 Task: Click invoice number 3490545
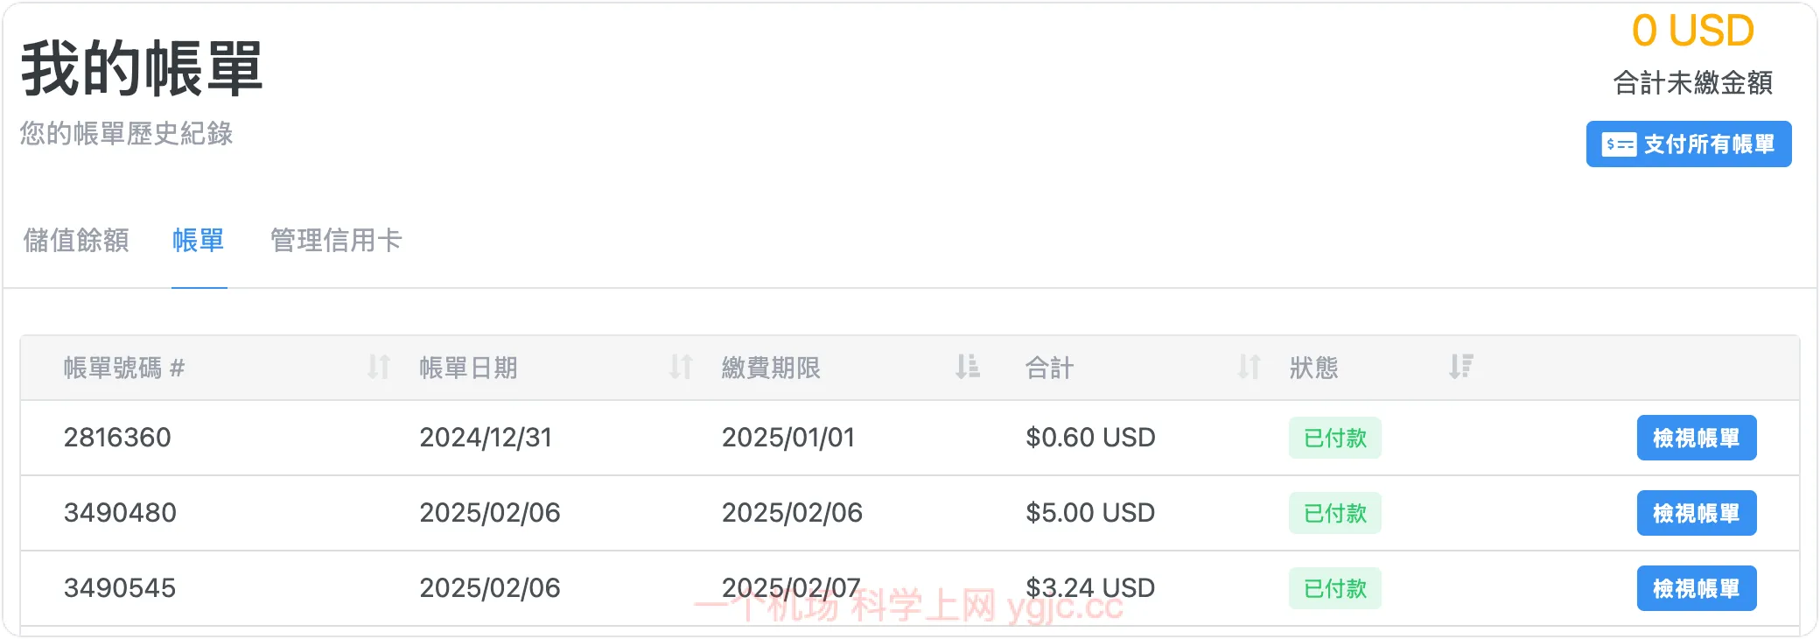120,588
